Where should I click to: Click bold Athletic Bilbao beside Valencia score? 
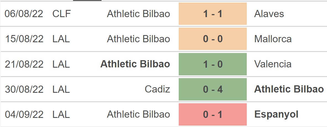click(135, 64)
